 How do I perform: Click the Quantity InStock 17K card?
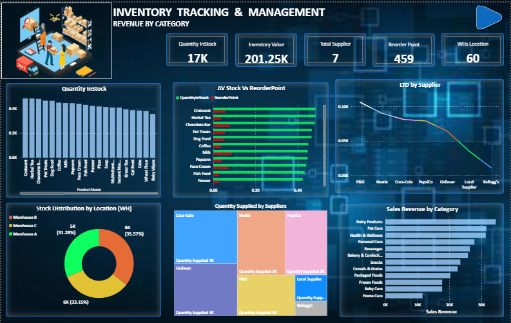click(197, 51)
